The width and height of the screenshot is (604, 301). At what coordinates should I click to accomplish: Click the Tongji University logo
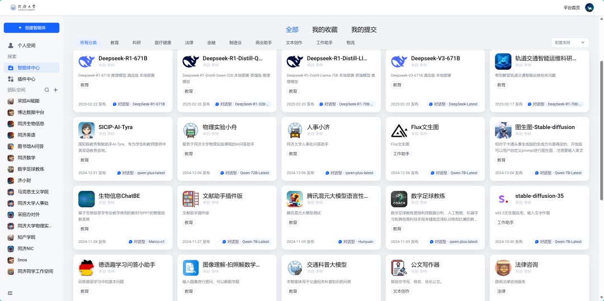pyautogui.click(x=22, y=7)
